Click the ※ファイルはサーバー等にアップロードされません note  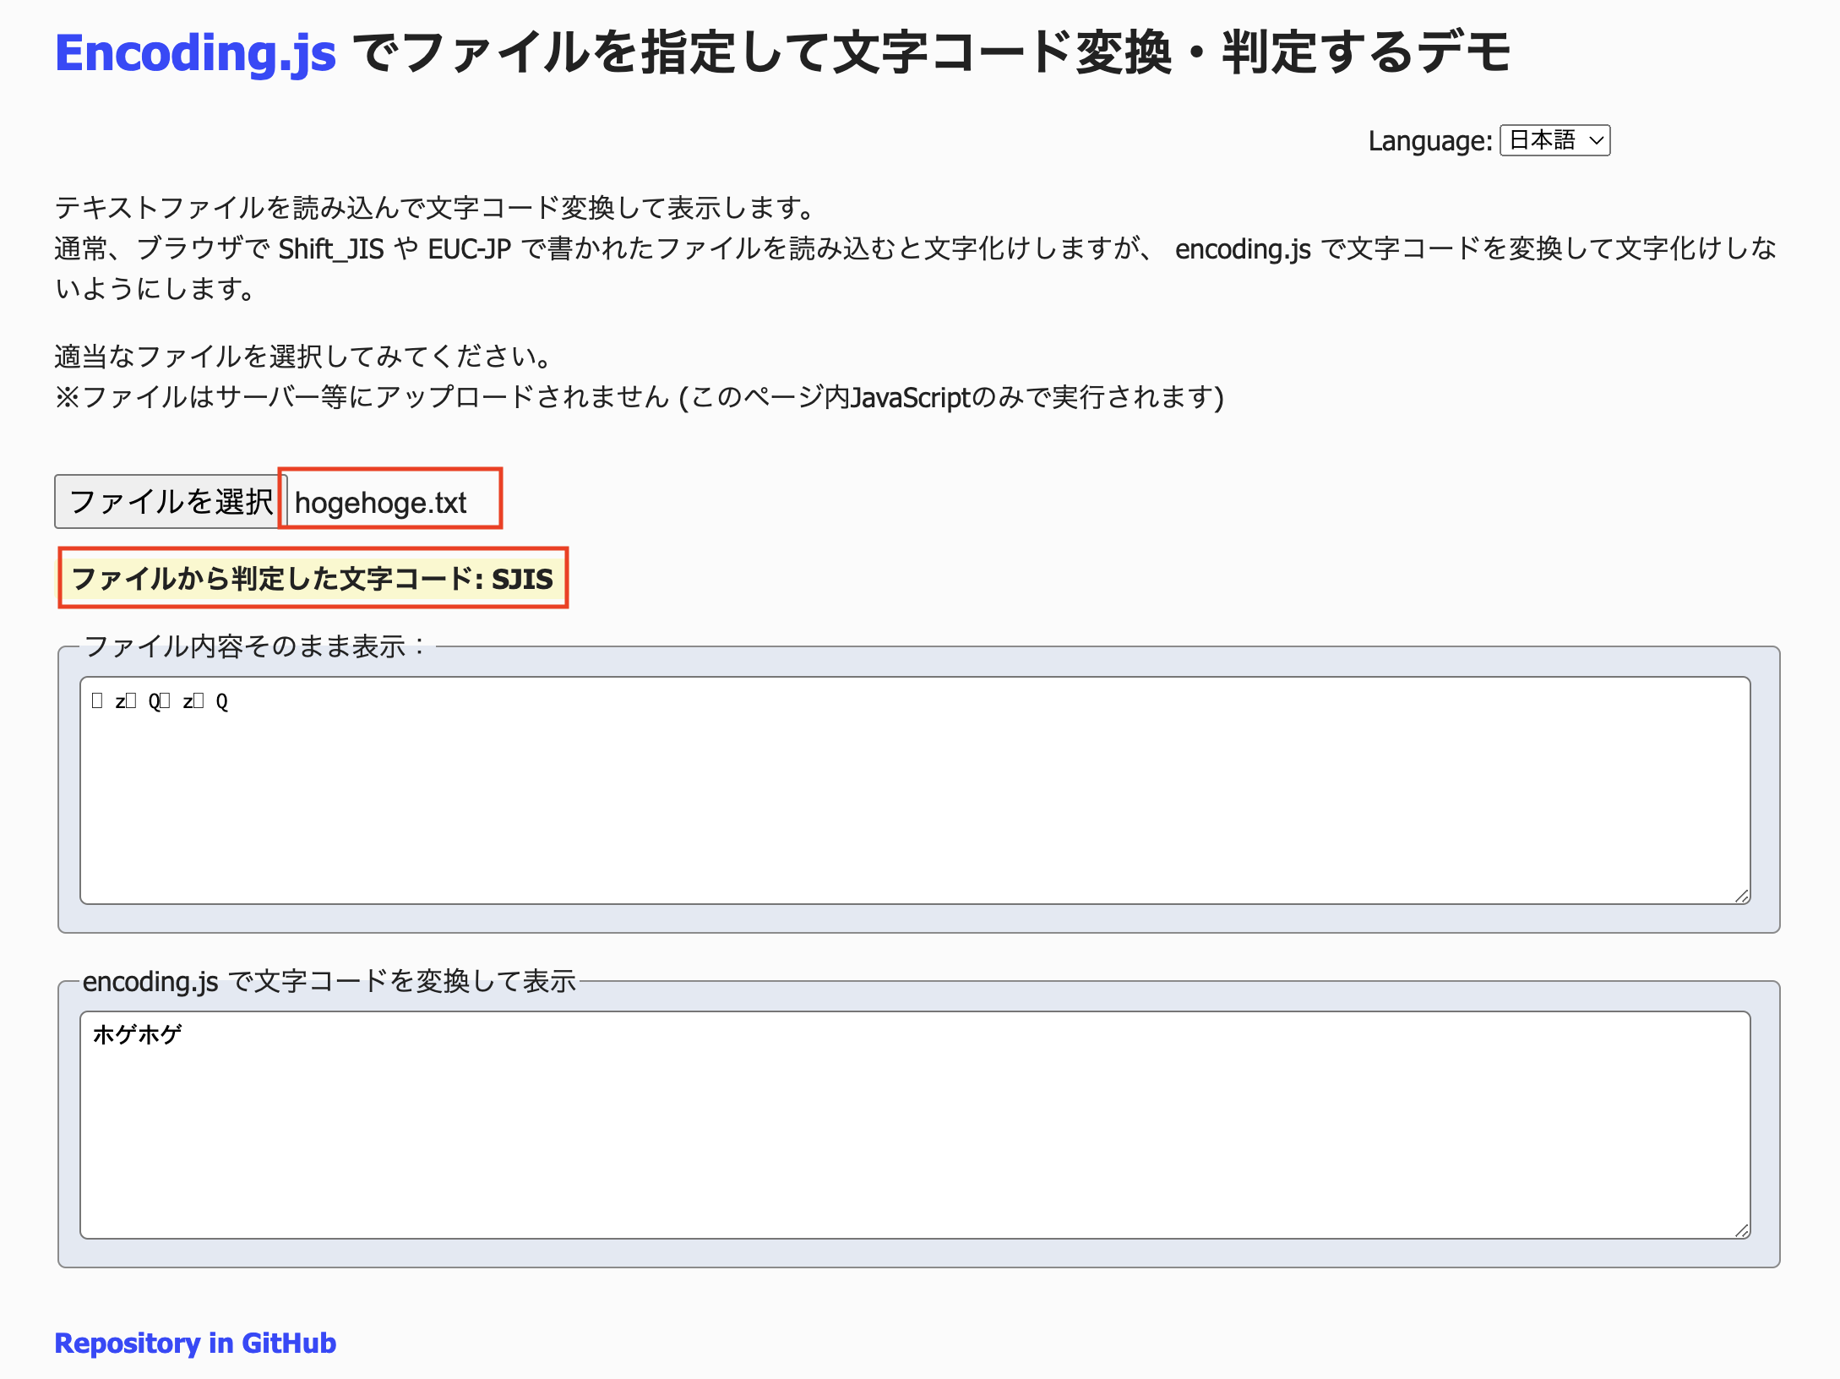click(639, 397)
